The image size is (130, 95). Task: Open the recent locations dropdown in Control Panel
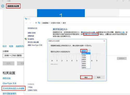coord(33,23)
